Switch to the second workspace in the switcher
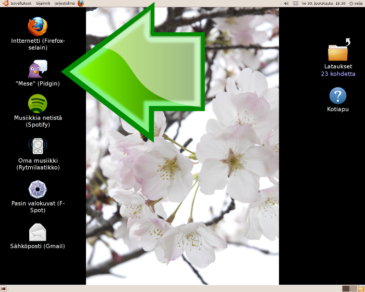365x292 pixels. (353, 288)
